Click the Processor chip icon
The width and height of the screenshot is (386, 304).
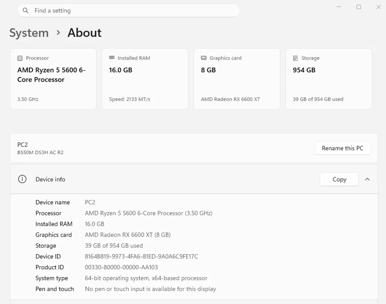point(20,58)
